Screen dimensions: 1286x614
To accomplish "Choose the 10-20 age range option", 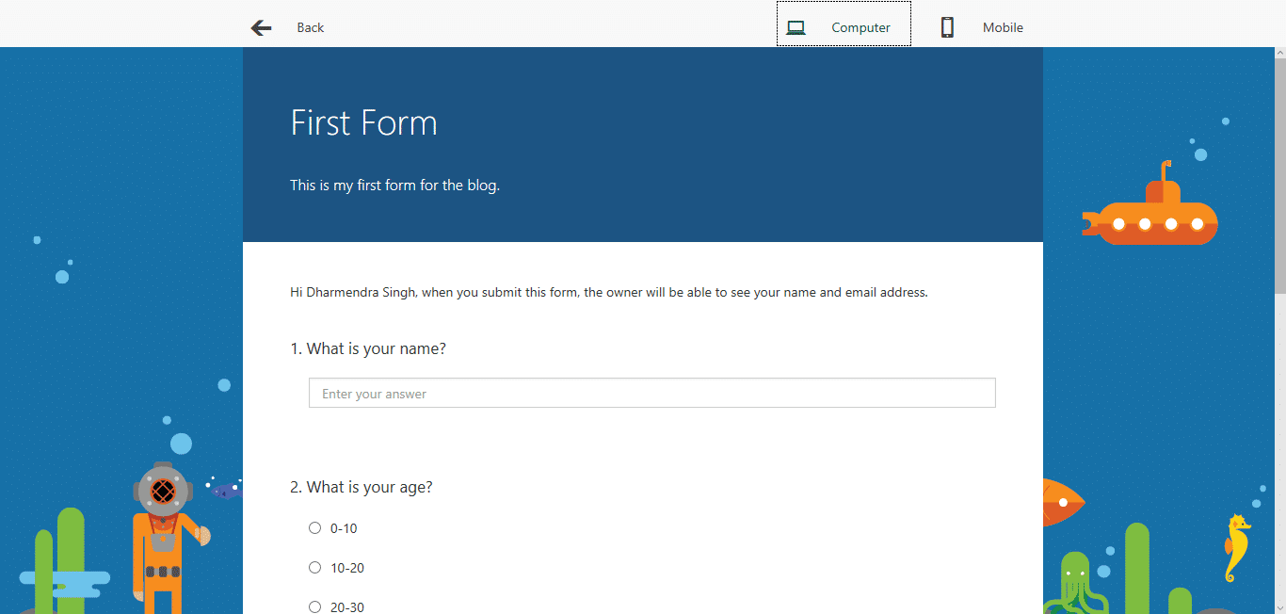I will pos(314,567).
